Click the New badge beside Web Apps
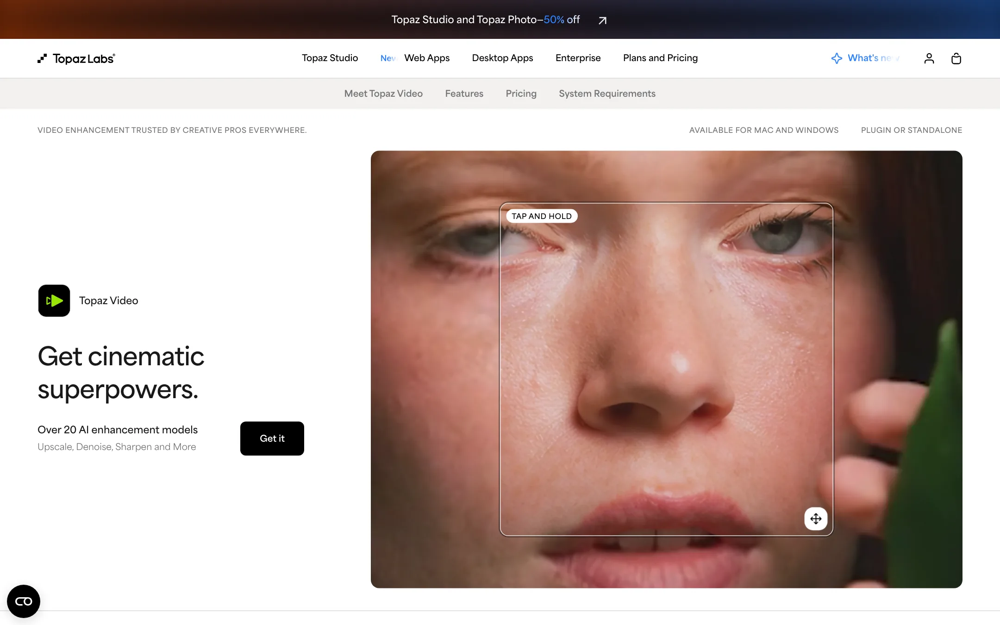 [x=389, y=58]
